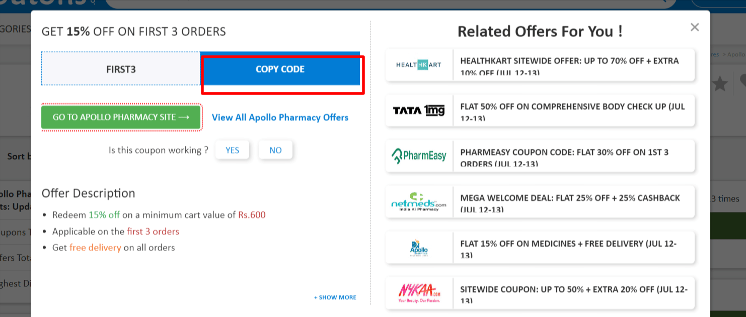Click the Apollo Pharmacy logo
The image size is (746, 317).
pyautogui.click(x=418, y=247)
